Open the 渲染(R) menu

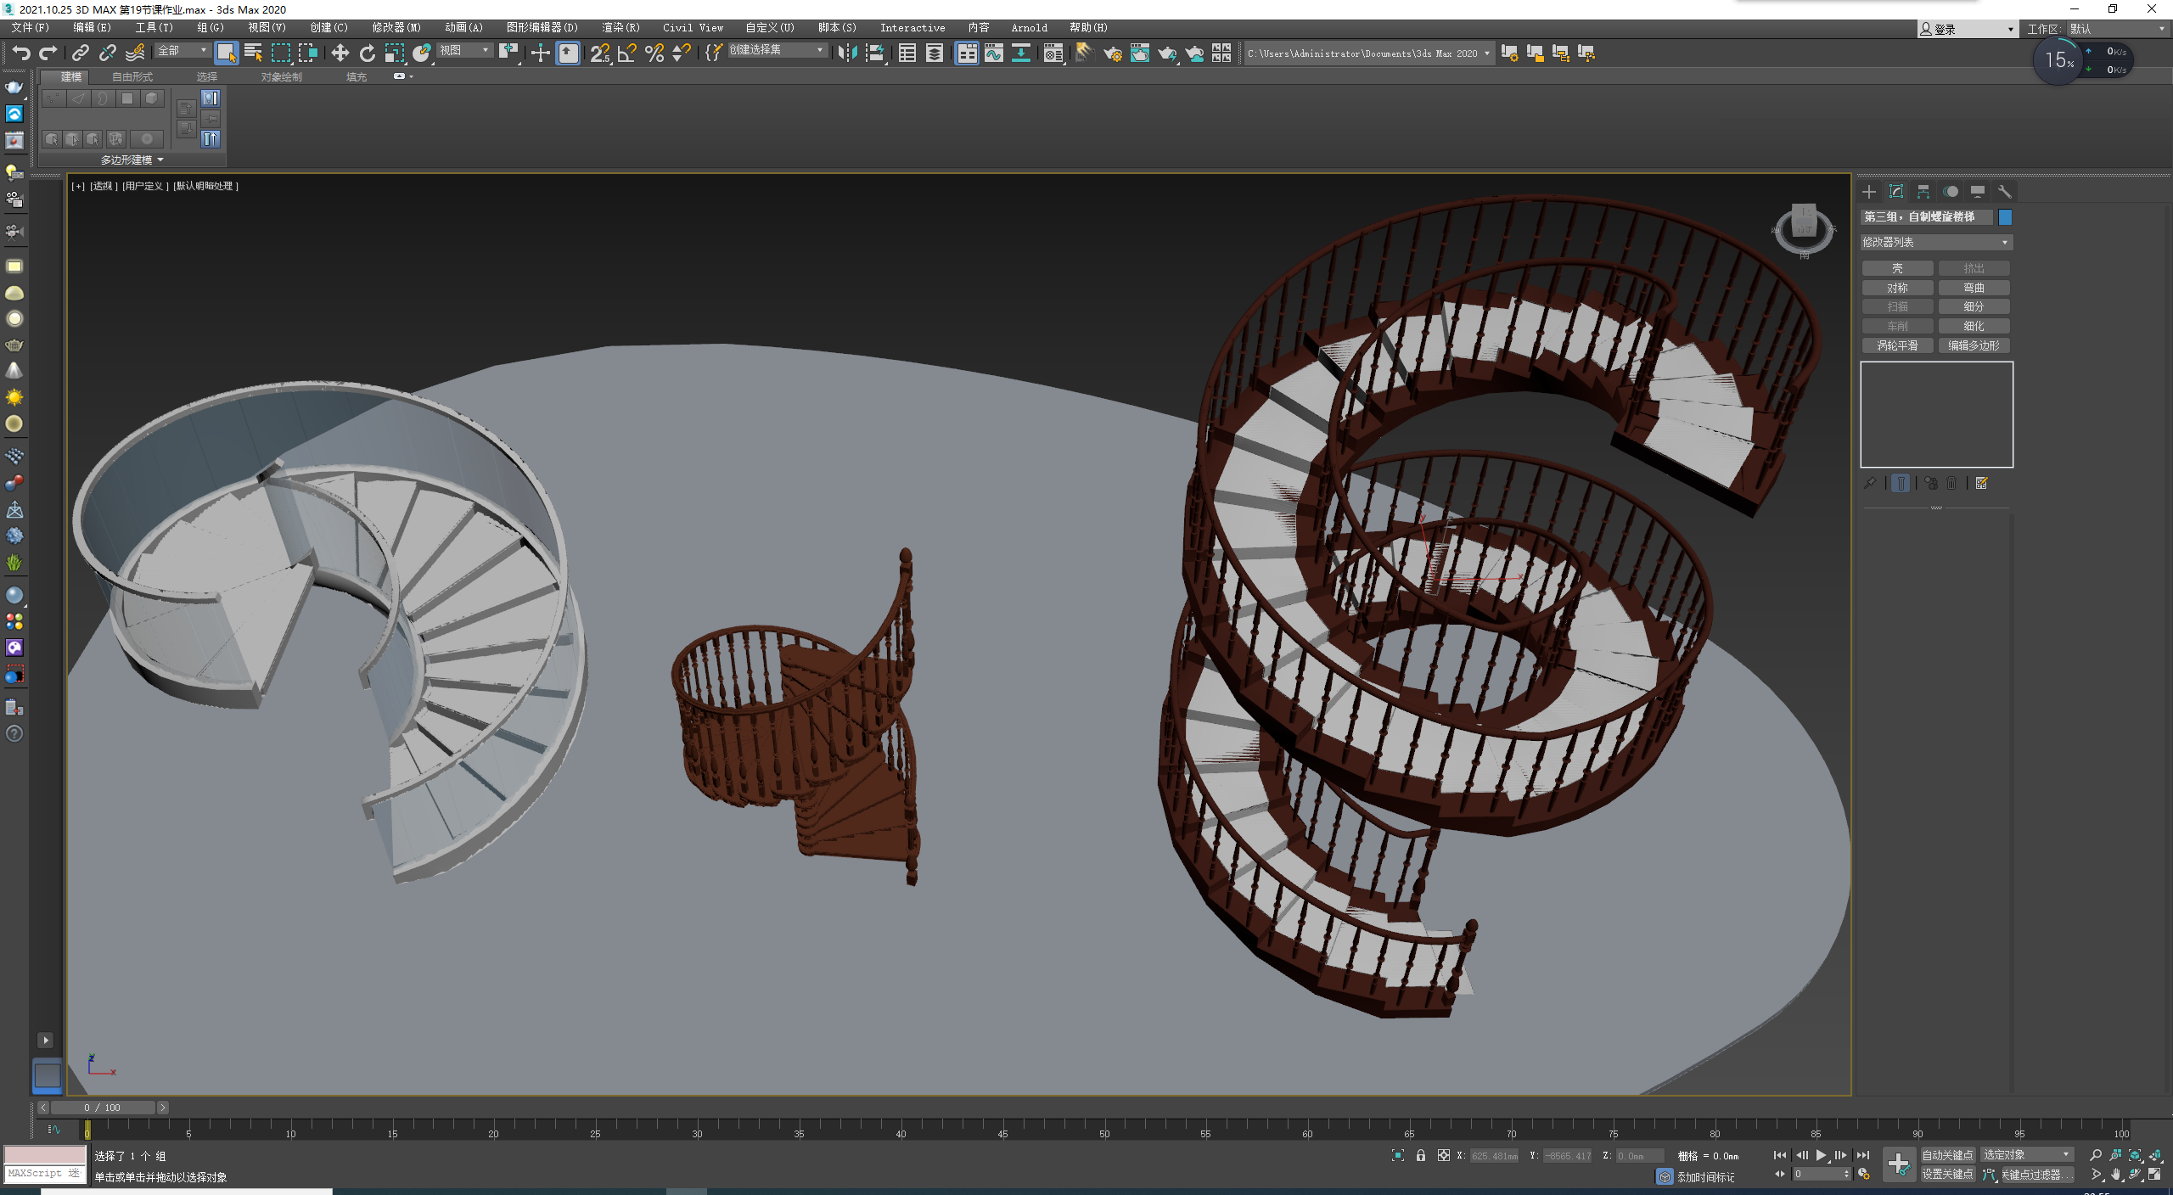tap(620, 28)
